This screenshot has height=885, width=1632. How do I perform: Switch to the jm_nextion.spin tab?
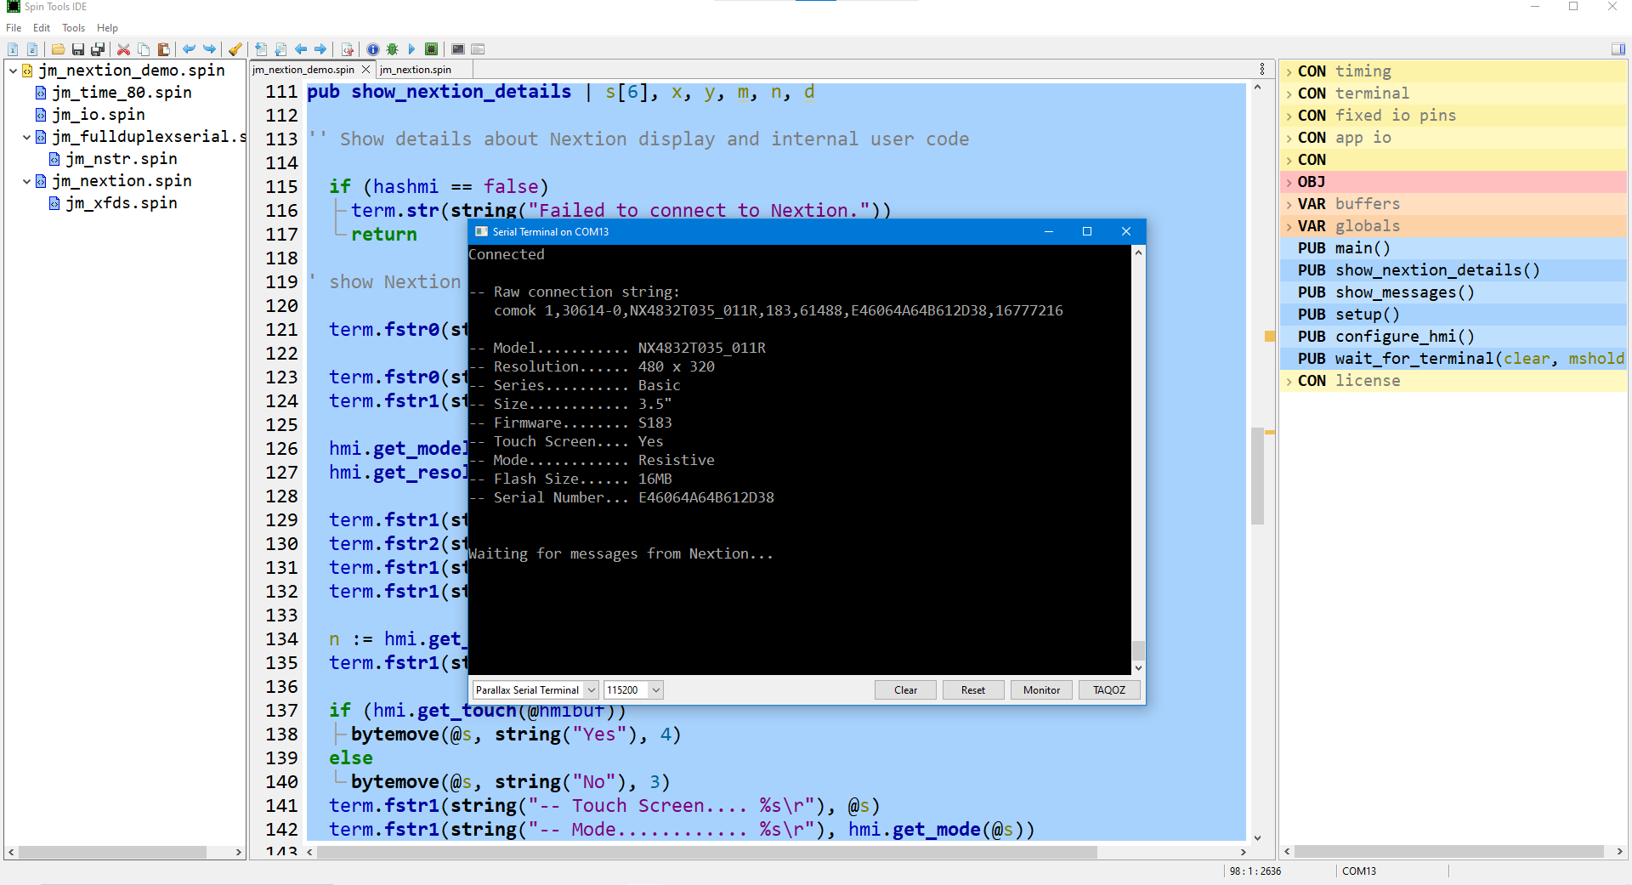pos(416,70)
